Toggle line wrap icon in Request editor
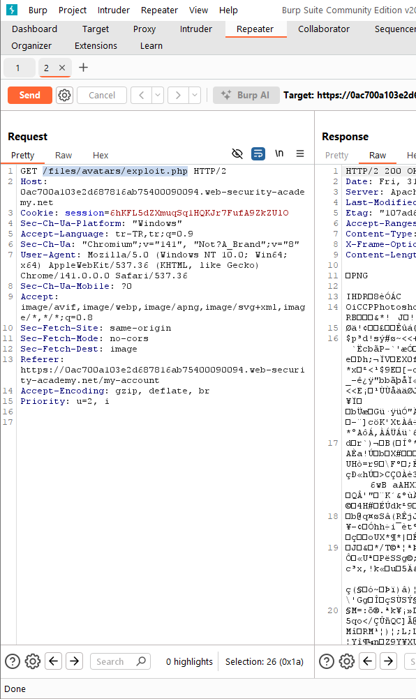 [258, 153]
